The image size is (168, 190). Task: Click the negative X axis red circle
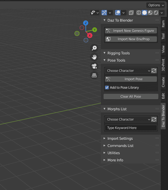click(82, 28)
